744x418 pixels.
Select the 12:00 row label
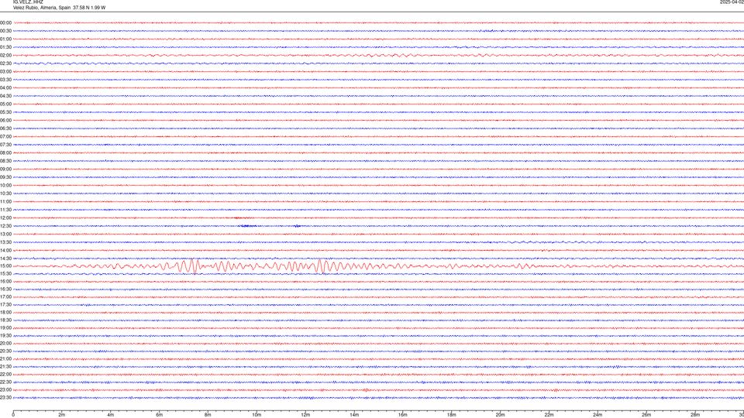pos(5,218)
